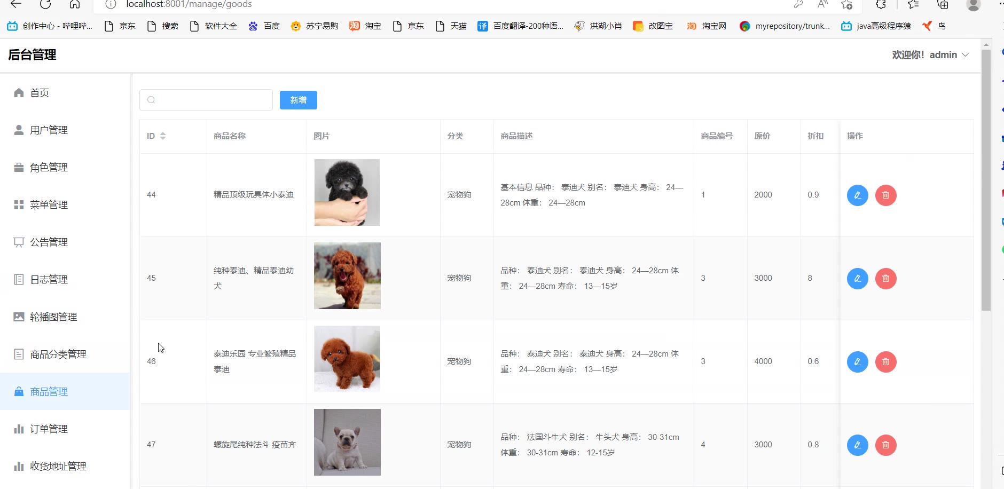Viewport: 1004px width, 489px height.
Task: Delete product 45 with the red trash button
Action: 885,278
